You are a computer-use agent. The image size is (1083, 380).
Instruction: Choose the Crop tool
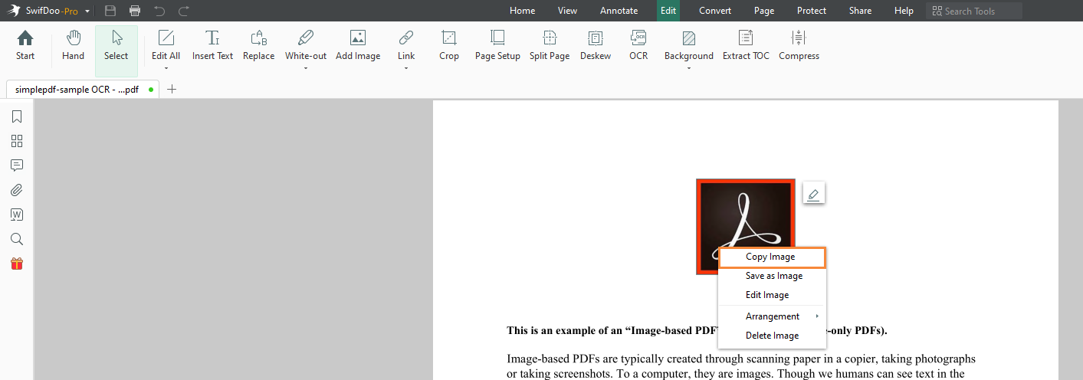click(449, 45)
